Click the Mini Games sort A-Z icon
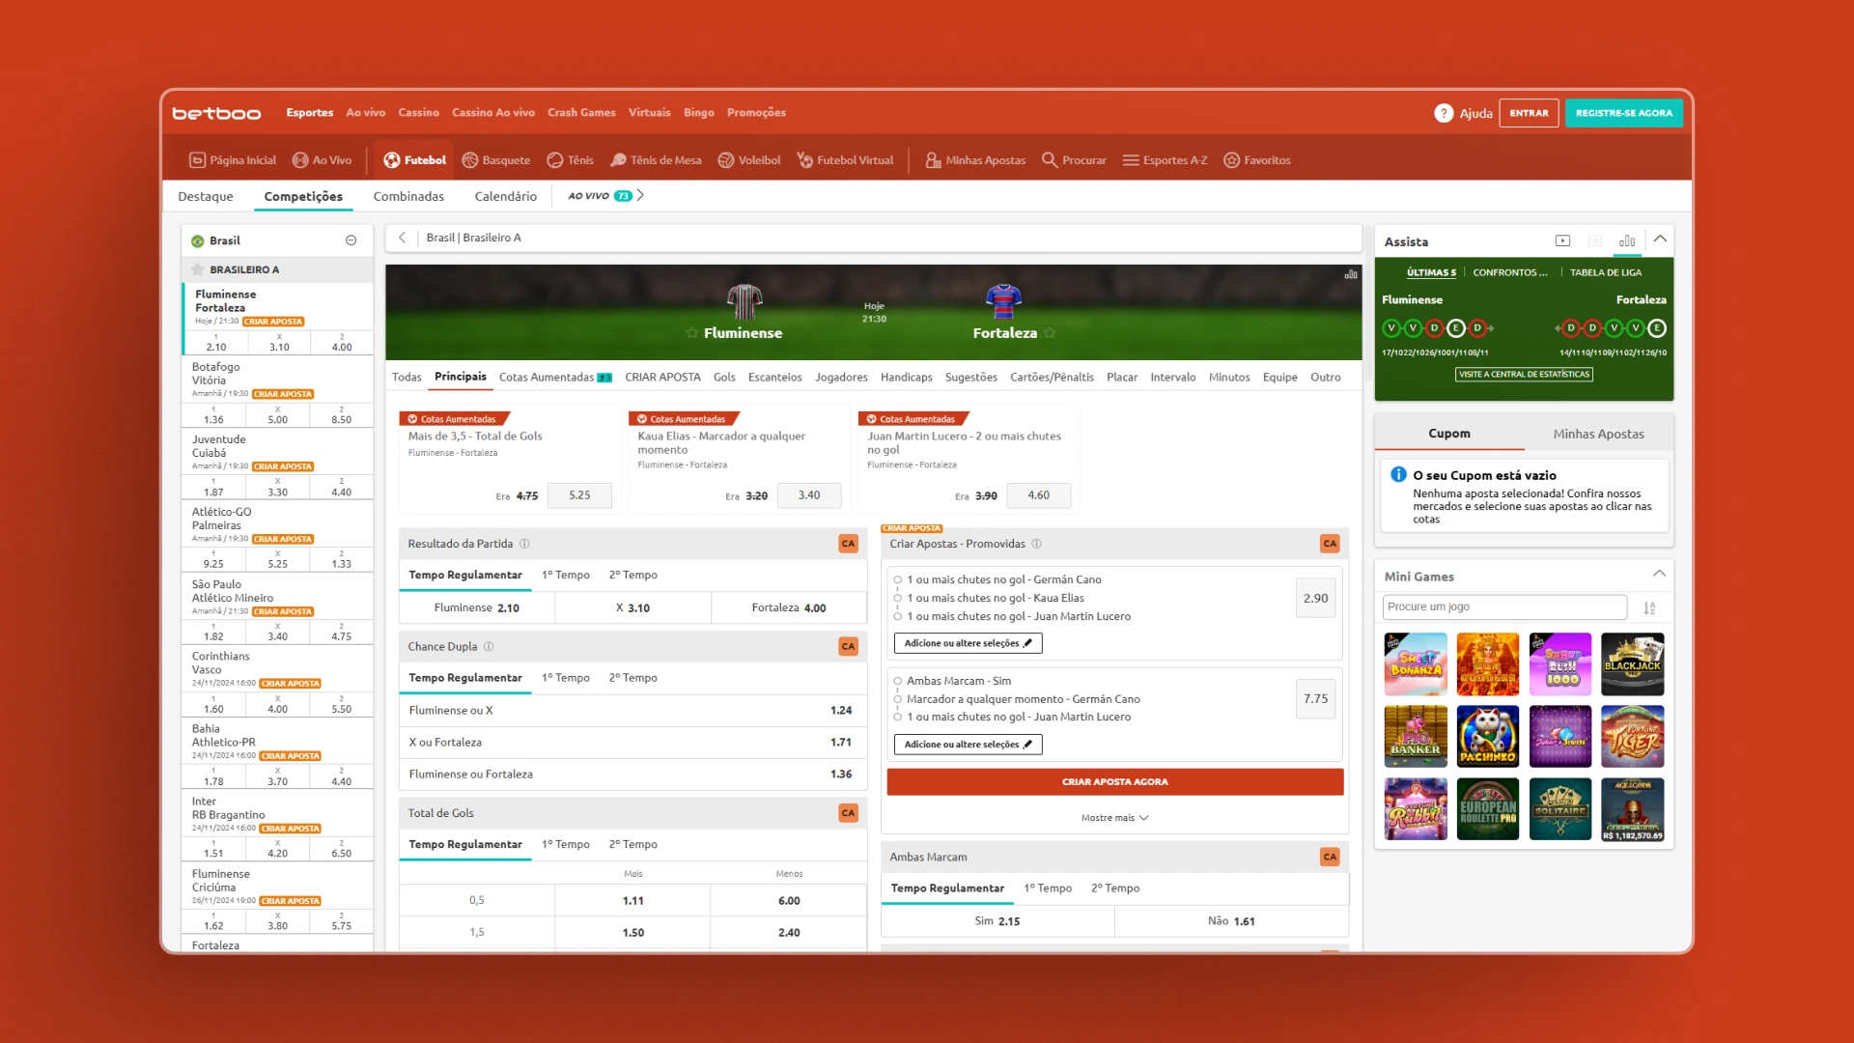 1650,607
